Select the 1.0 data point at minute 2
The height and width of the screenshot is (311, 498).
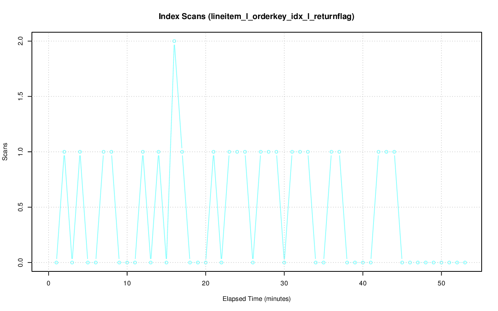coord(64,152)
